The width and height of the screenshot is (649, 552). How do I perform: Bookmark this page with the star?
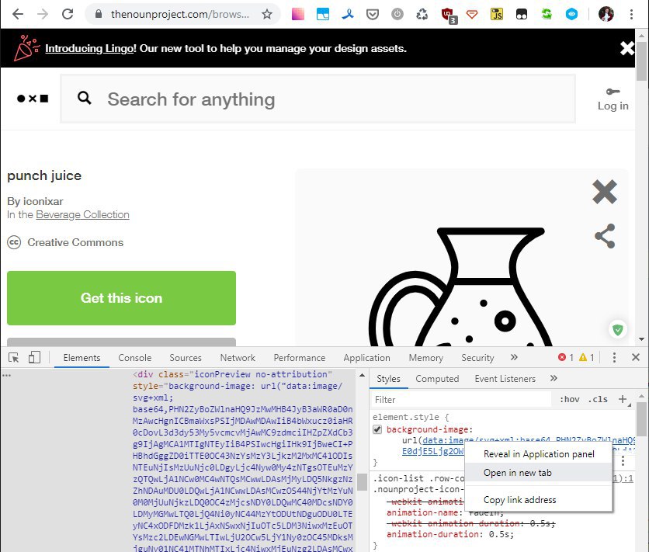(x=267, y=15)
